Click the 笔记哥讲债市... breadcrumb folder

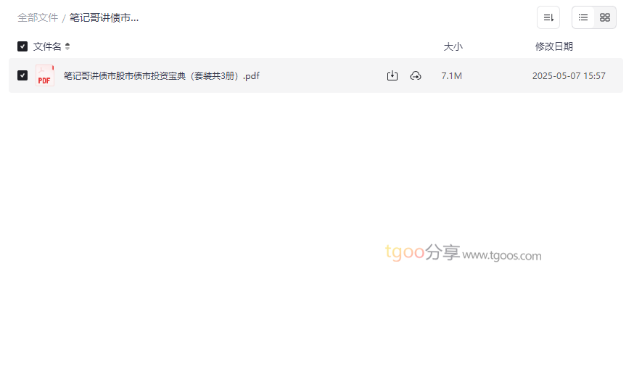coord(104,17)
